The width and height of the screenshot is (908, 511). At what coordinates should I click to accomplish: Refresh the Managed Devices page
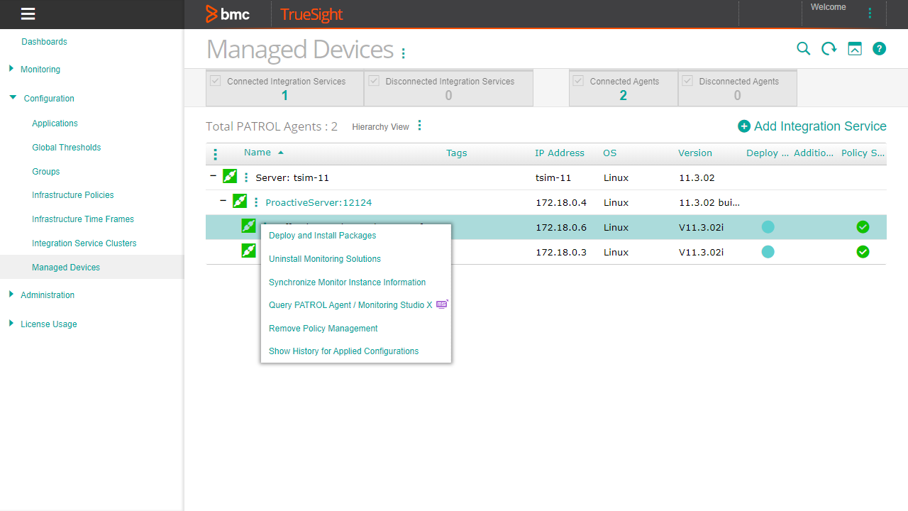[x=829, y=48]
